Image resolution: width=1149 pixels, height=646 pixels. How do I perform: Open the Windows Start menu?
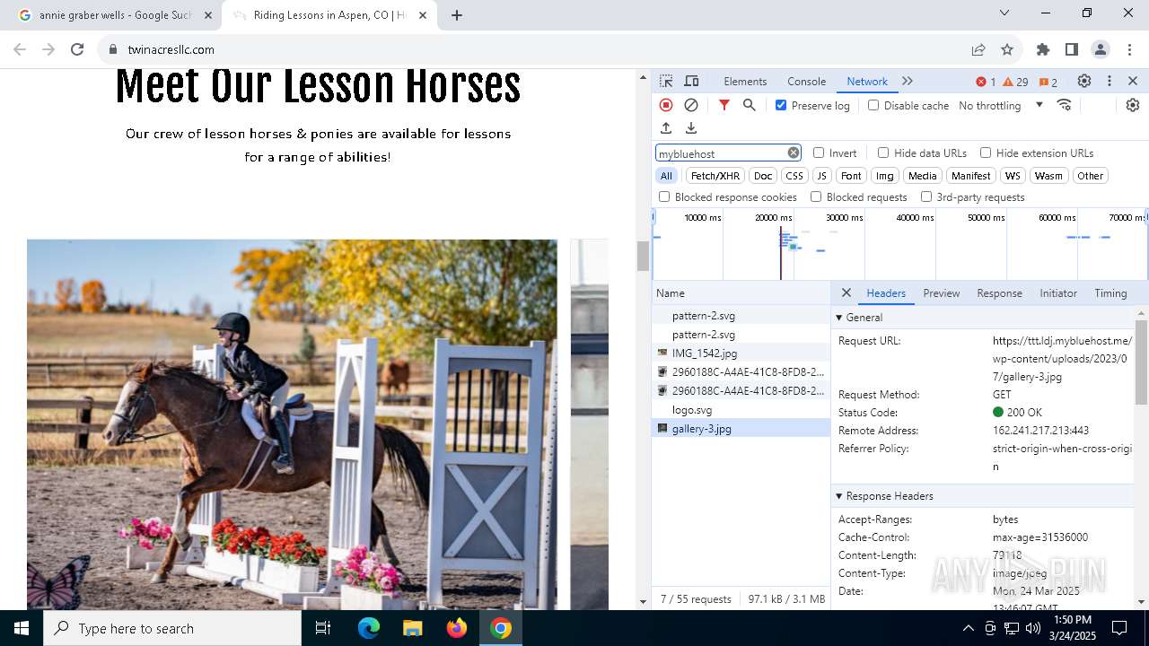[22, 628]
